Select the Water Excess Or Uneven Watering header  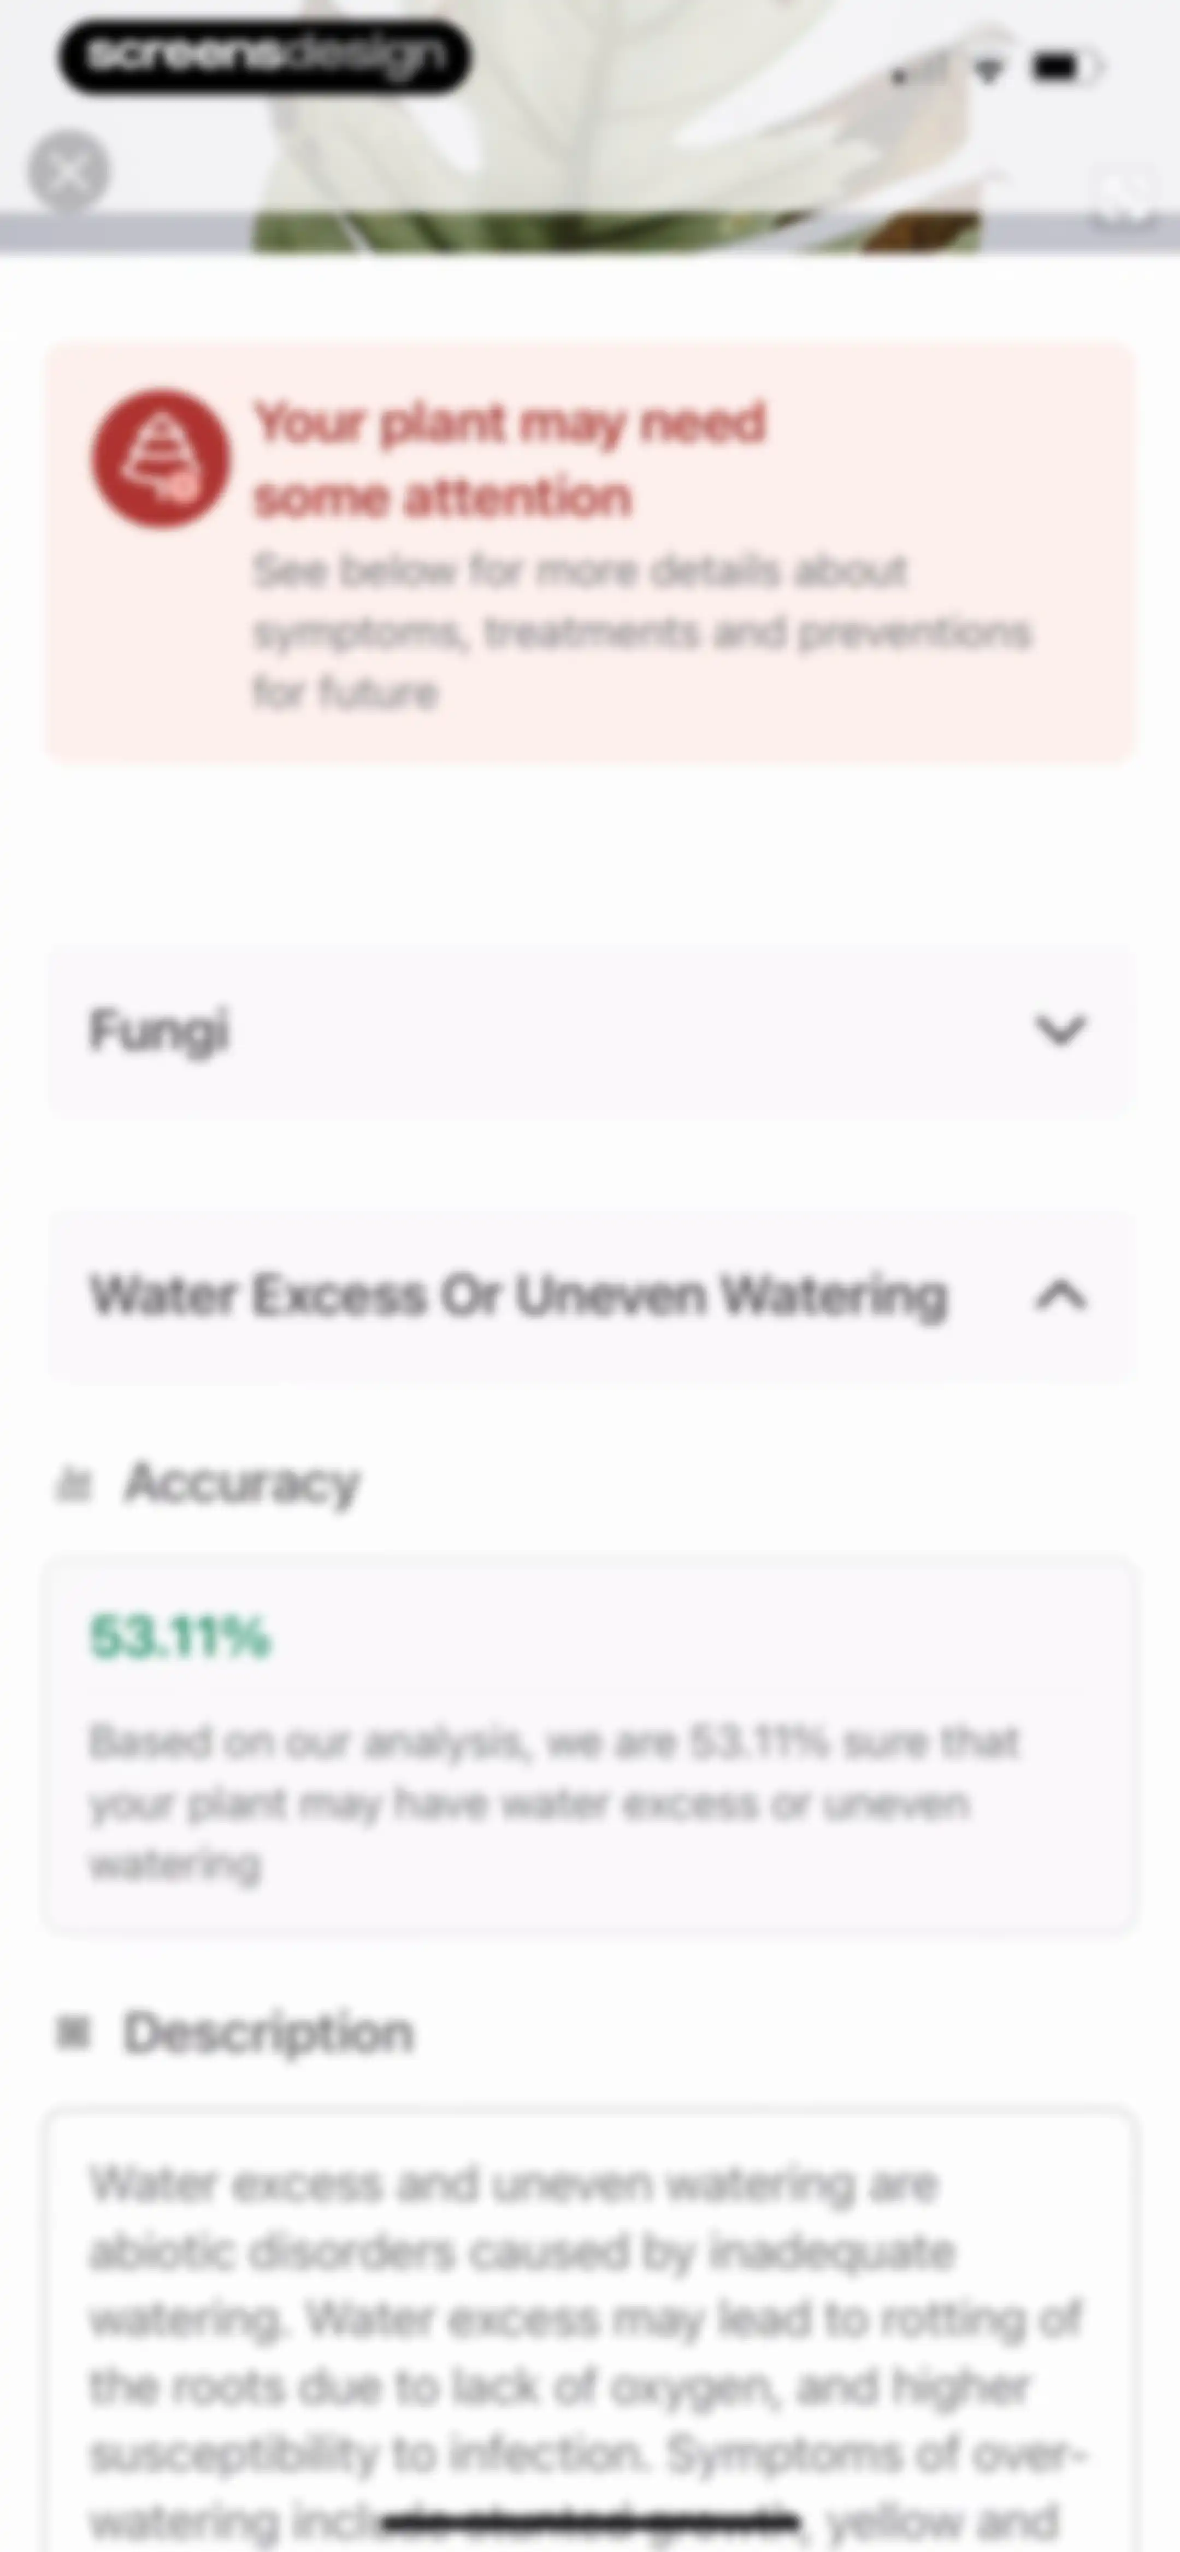click(x=591, y=1296)
